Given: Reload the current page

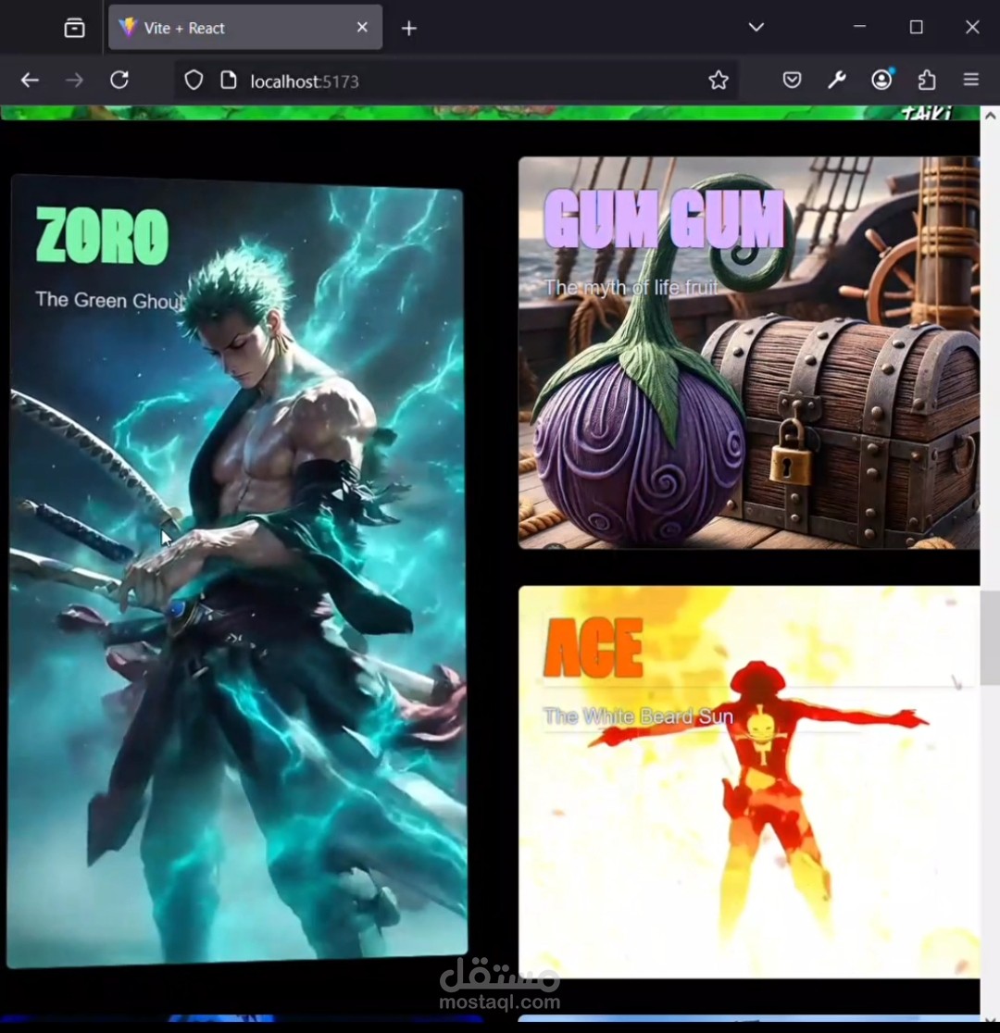Looking at the screenshot, I should (x=119, y=81).
